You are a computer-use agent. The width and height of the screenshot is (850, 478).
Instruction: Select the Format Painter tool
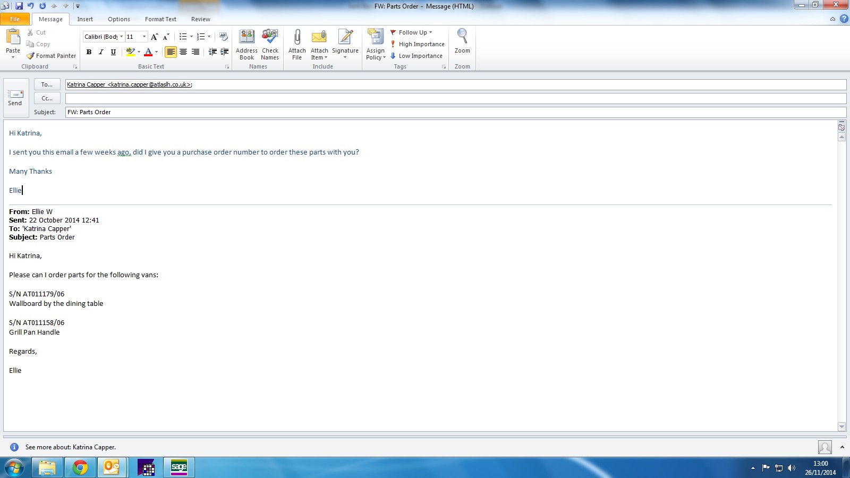52,56
